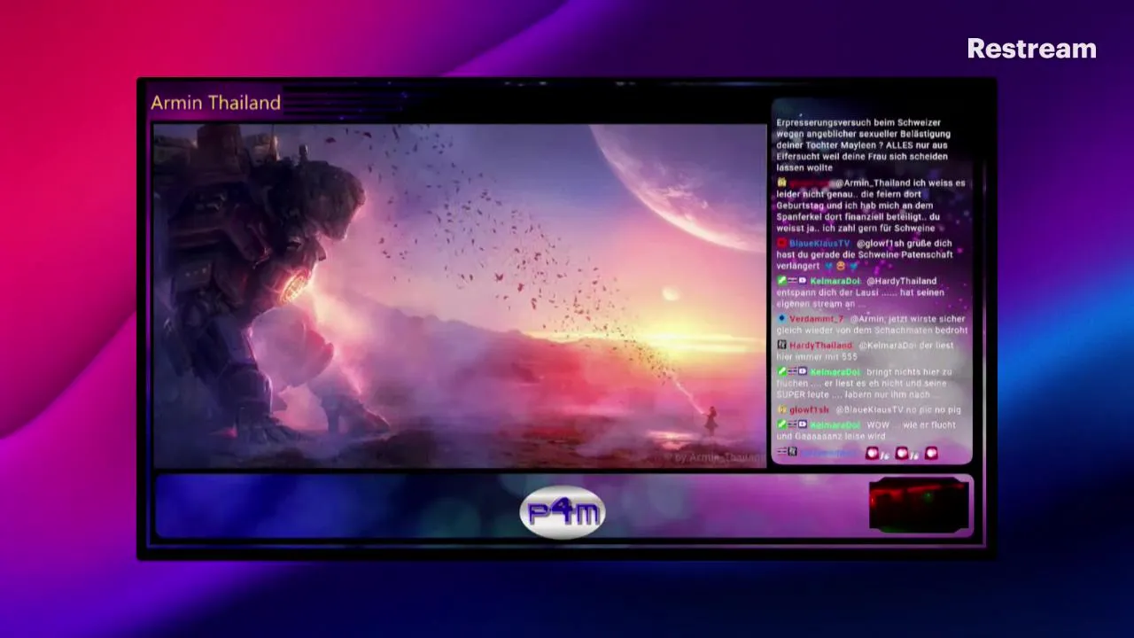The width and height of the screenshot is (1134, 638).
Task: Click the Armin Thailand stream title
Action: (215, 103)
